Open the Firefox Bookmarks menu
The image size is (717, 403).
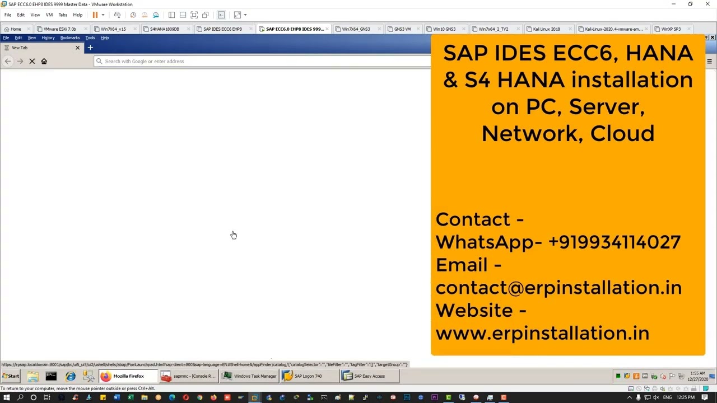(x=70, y=38)
